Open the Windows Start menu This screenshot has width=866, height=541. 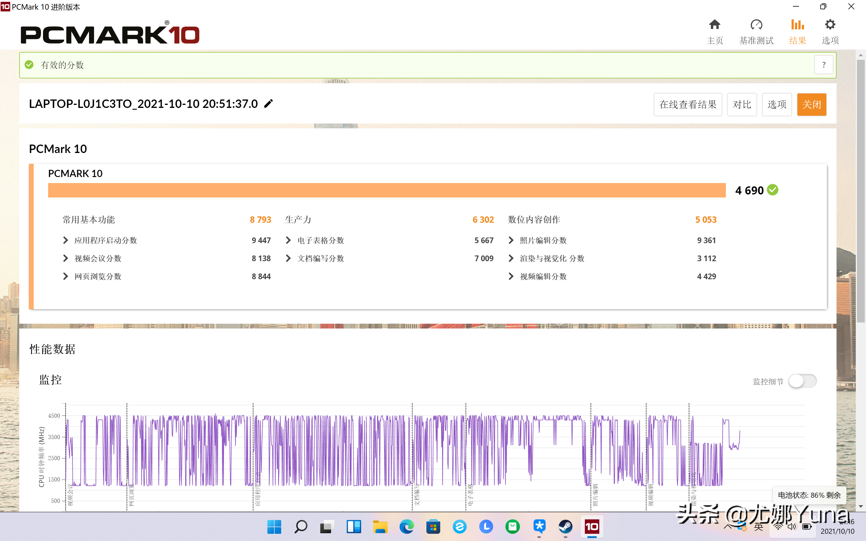pyautogui.click(x=274, y=526)
